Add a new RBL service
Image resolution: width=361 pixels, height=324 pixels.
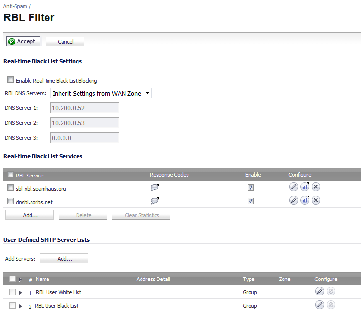click(30, 215)
